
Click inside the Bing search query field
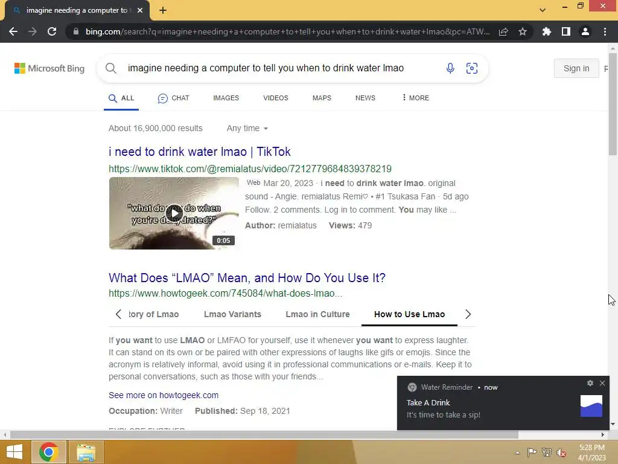tap(266, 68)
